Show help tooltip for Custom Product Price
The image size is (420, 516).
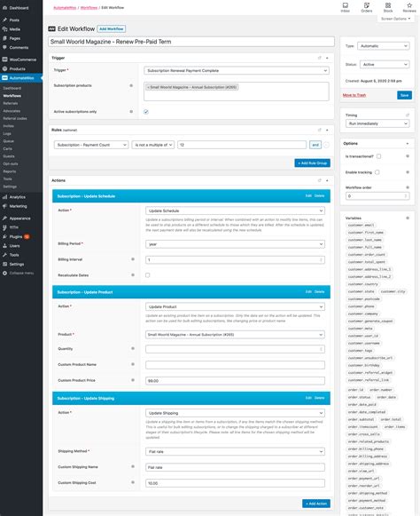133,380
